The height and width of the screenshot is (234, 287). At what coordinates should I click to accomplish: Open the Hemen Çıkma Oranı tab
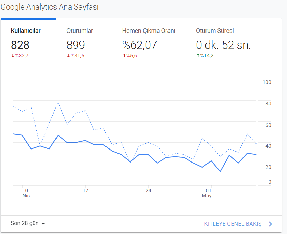[149, 31]
